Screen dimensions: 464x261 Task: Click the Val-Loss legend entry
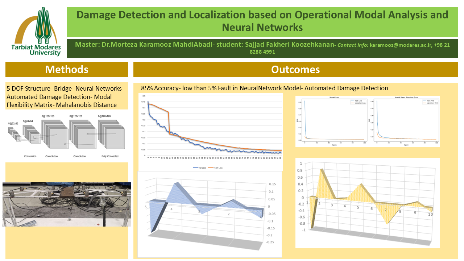pyautogui.click(x=200, y=168)
